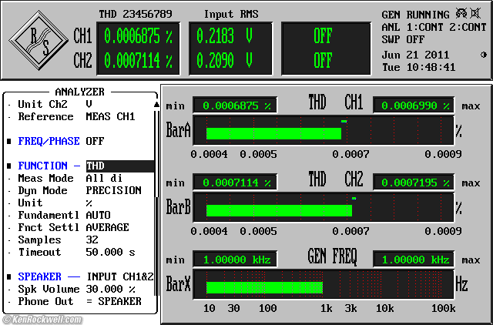
Task: Click the CH2 THD reading 0.0007114 %
Action: pos(138,61)
